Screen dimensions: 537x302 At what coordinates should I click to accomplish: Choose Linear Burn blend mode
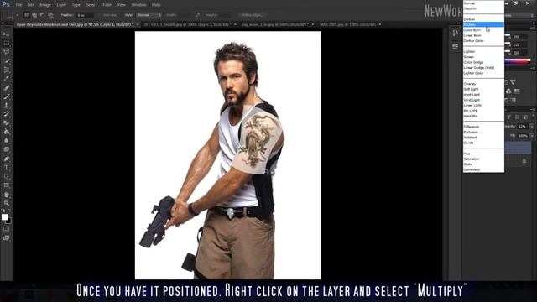(483, 35)
